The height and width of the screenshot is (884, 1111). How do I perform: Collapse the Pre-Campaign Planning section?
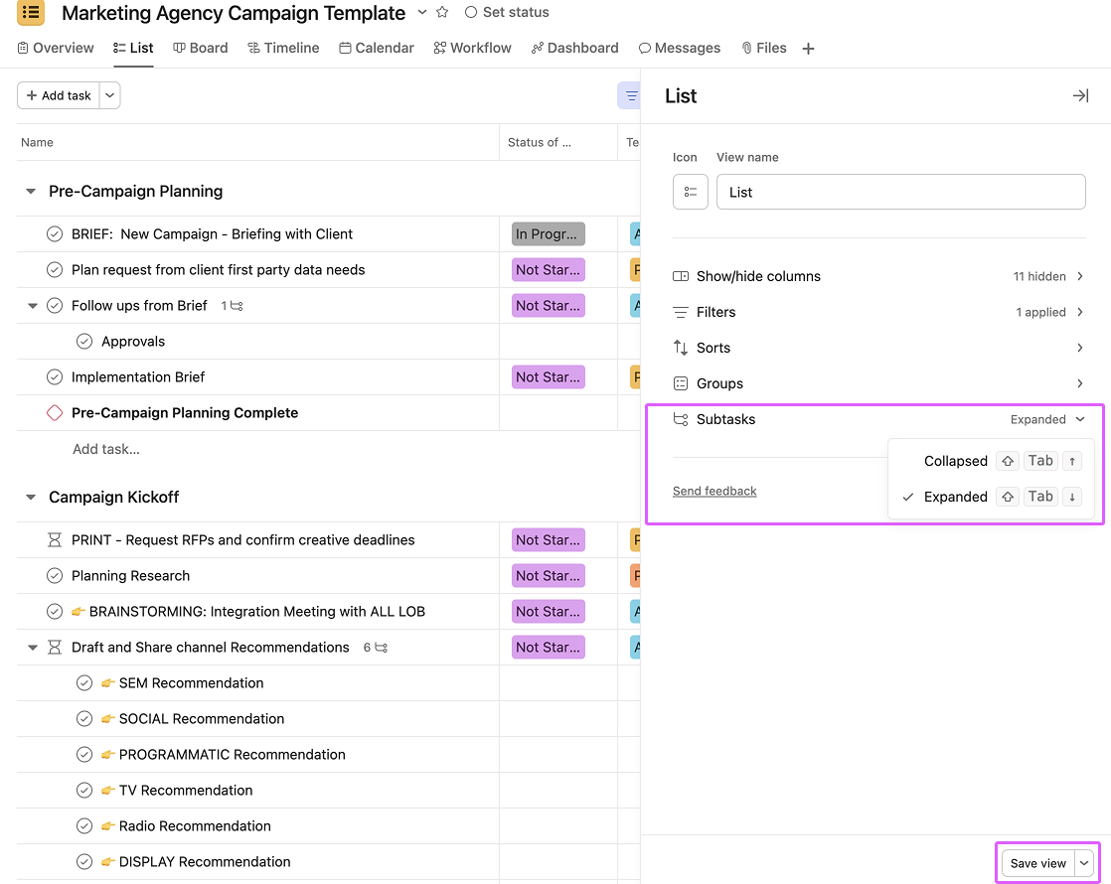click(31, 192)
